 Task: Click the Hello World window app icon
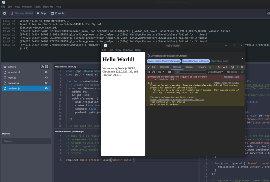[105, 45]
